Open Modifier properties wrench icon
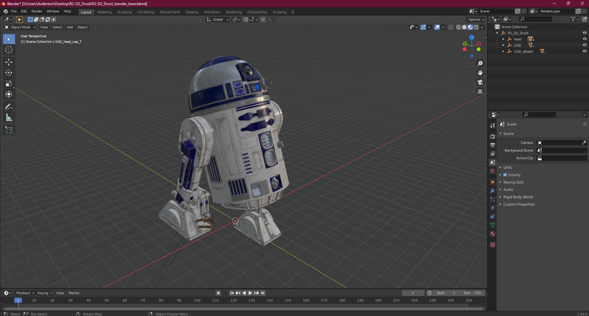Image resolution: width=589 pixels, height=316 pixels. [493, 191]
